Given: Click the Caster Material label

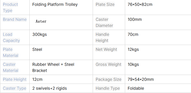Looking at the screenshot, I should (11, 68).
